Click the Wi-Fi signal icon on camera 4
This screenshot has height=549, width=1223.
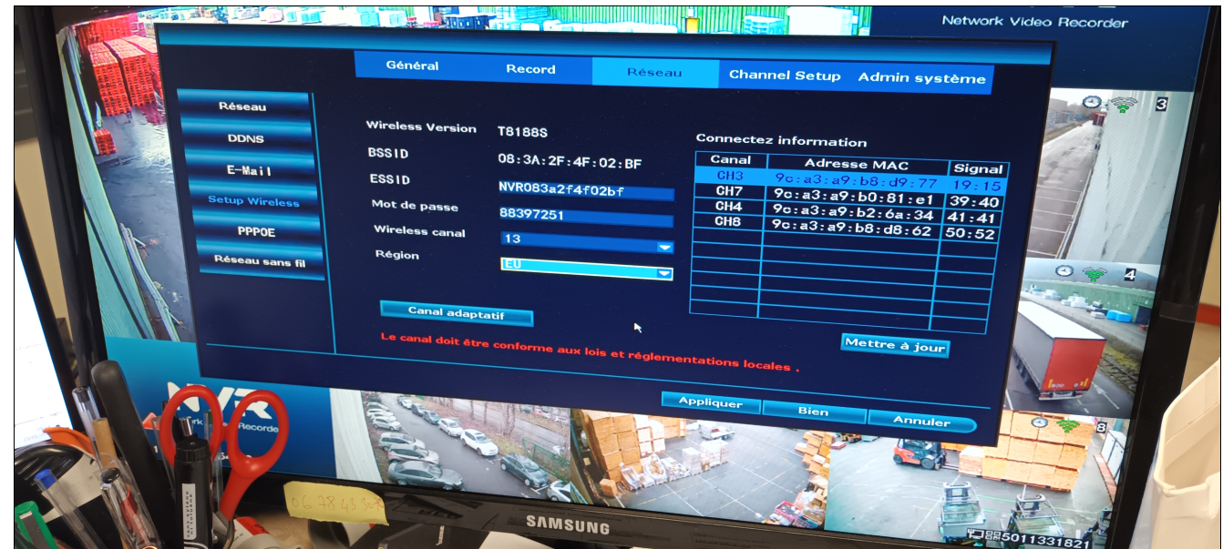tap(1095, 273)
